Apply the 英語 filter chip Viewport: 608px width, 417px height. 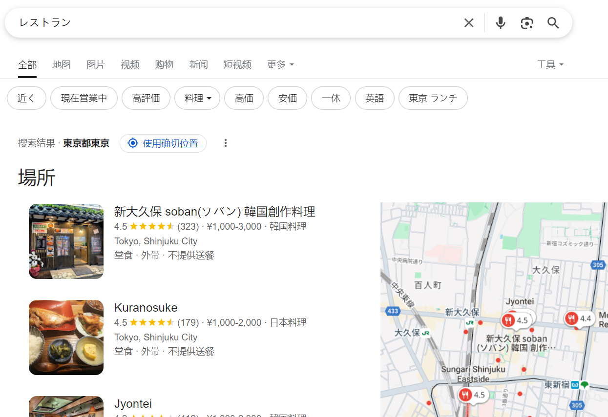tap(375, 98)
